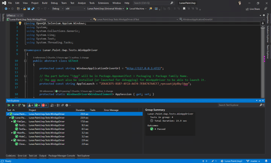Click the New Project icon in main toolbar

(x=18, y=9)
